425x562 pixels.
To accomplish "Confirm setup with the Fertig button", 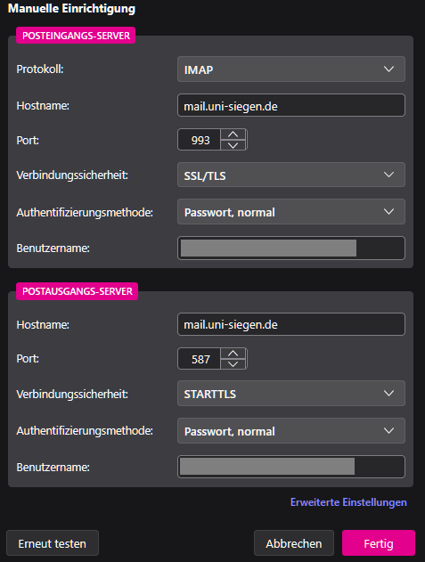I will pos(379,543).
